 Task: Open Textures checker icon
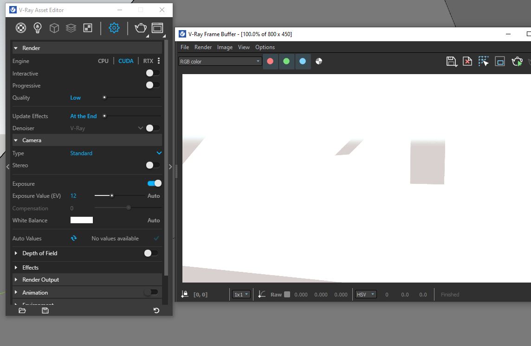pos(88,28)
